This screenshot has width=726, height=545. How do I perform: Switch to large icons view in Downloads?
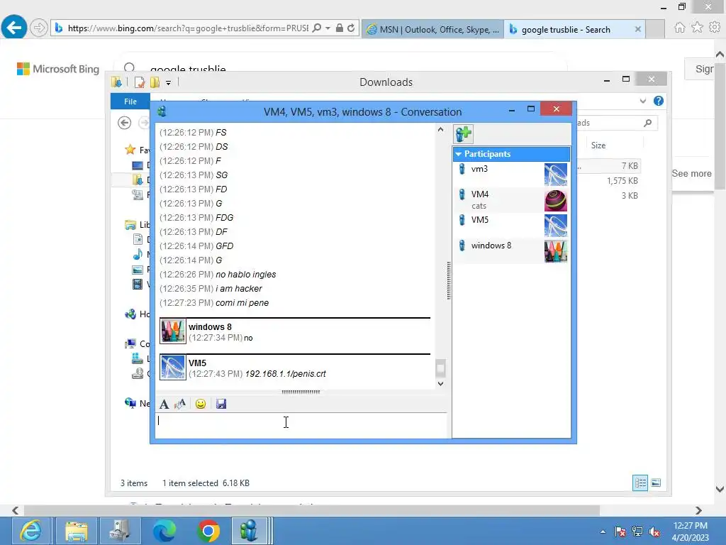[x=656, y=483]
